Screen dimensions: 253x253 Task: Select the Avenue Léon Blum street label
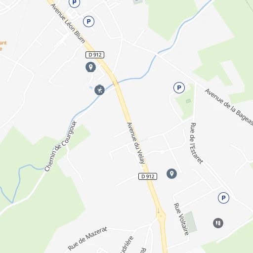tap(68, 23)
